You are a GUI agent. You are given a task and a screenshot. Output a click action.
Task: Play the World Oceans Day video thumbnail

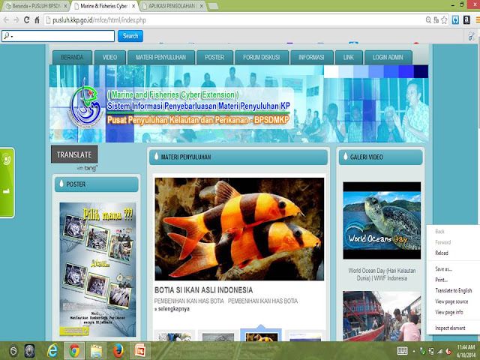[382, 220]
